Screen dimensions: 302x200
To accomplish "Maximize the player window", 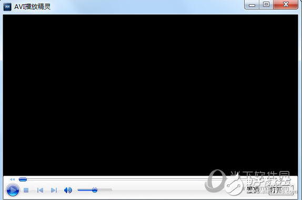I will pyautogui.click(x=266, y=5).
